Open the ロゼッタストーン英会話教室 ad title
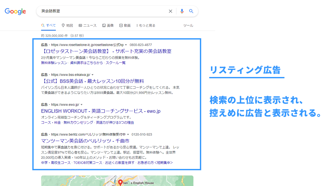 pos(106,51)
